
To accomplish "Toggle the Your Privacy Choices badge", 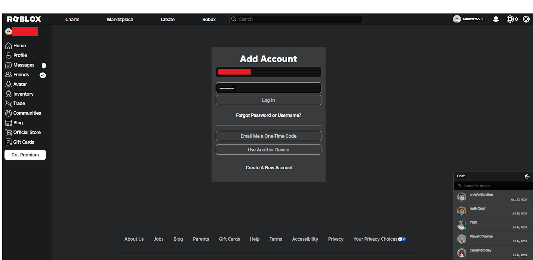I will click(x=402, y=239).
